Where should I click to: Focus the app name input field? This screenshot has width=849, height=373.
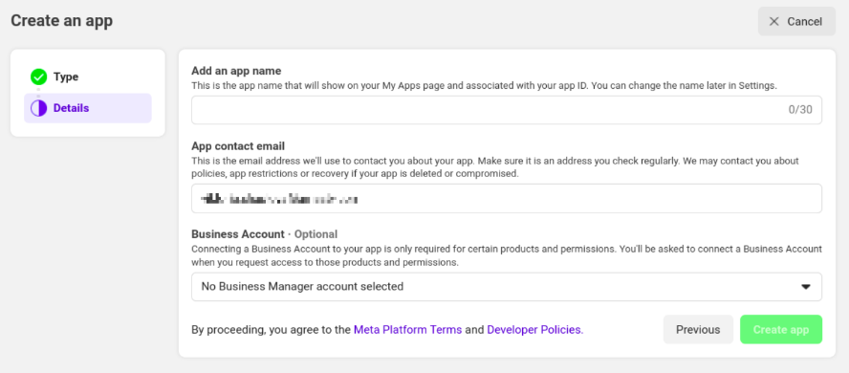507,110
